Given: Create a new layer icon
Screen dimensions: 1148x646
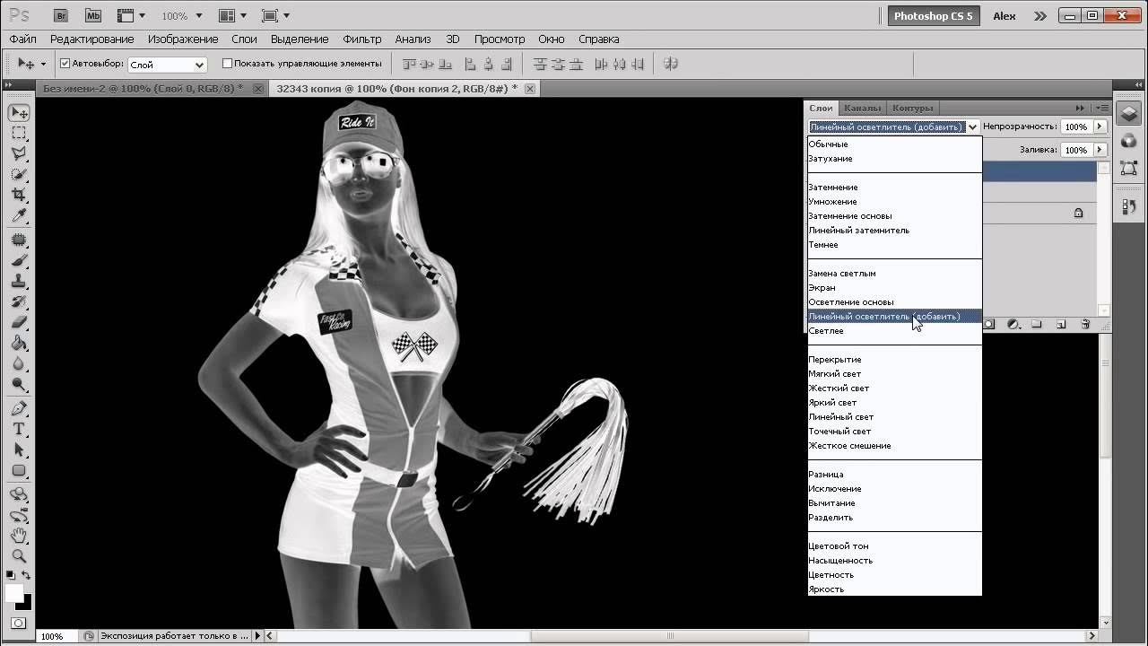Looking at the screenshot, I should pyautogui.click(x=1060, y=324).
